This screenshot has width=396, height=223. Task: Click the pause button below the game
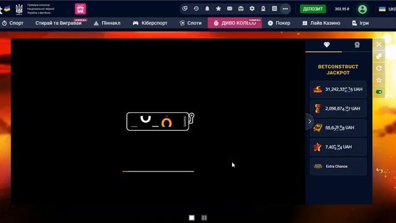(204, 217)
